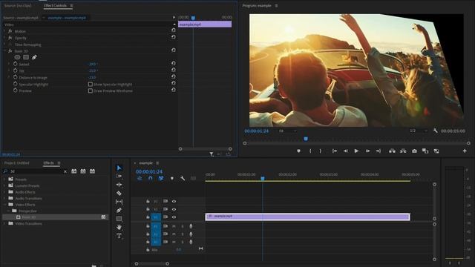This screenshot has height=267, width=475.
Task: Click free draw bezier pen mask icon
Action: [x=34, y=57]
